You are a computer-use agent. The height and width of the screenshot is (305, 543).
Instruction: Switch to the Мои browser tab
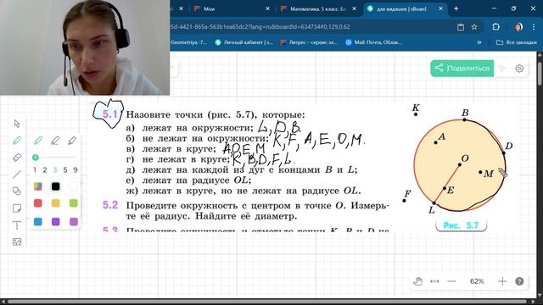232,8
